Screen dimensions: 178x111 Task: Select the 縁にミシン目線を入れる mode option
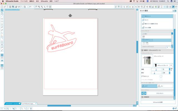[x=157, y=24]
